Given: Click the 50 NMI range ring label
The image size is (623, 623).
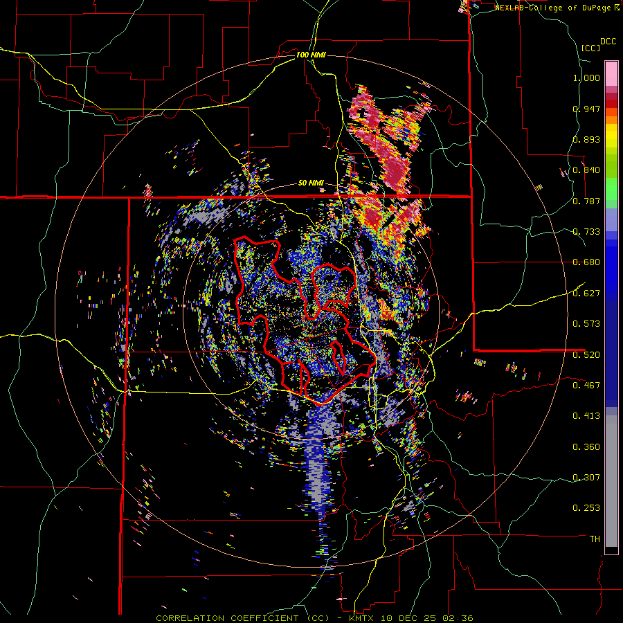Looking at the screenshot, I should click(311, 183).
